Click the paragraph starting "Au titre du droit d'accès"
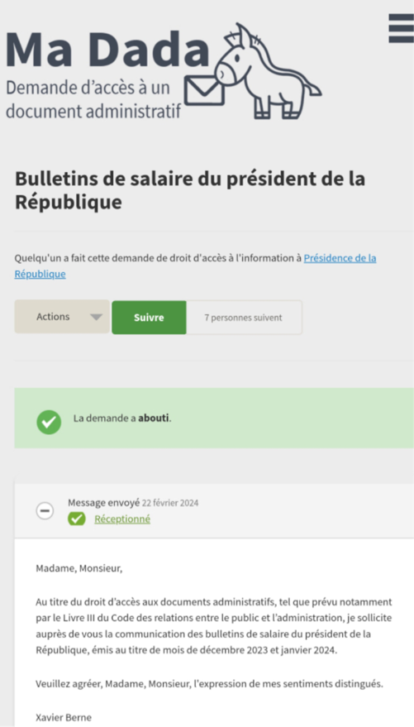 click(214, 626)
